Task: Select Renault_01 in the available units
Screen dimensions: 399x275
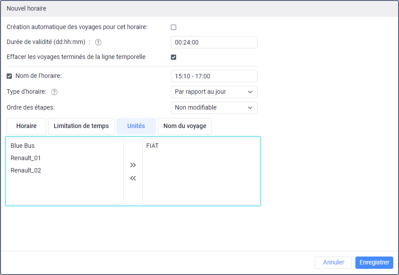Action: point(26,158)
